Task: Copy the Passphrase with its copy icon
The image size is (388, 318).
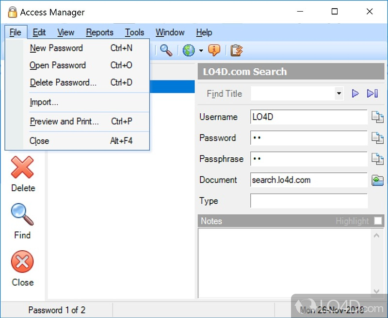Action: tap(378, 159)
